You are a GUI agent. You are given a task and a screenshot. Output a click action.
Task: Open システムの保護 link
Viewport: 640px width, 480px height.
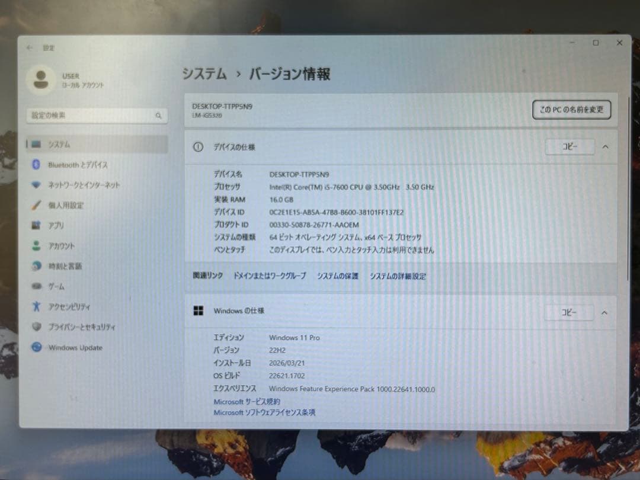[x=338, y=276]
